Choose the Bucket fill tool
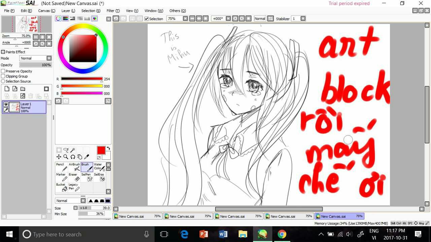Image resolution: width=431 pixels, height=242 pixels. coord(62,187)
